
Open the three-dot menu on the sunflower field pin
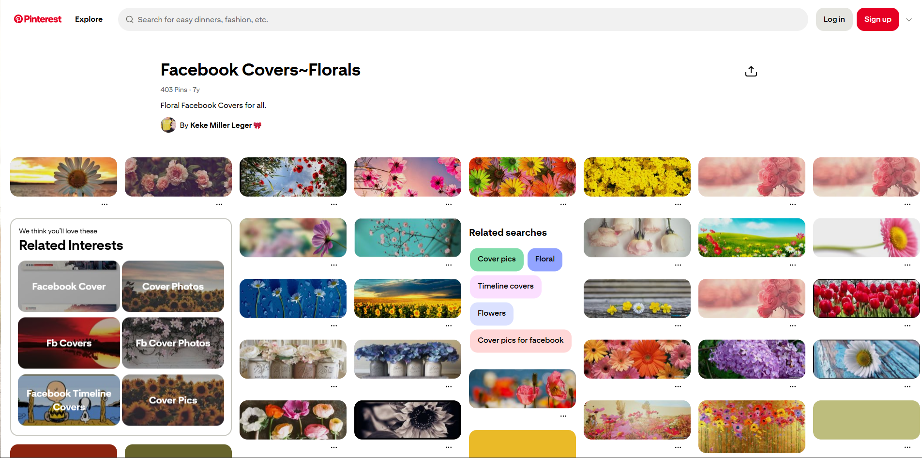[x=448, y=325]
